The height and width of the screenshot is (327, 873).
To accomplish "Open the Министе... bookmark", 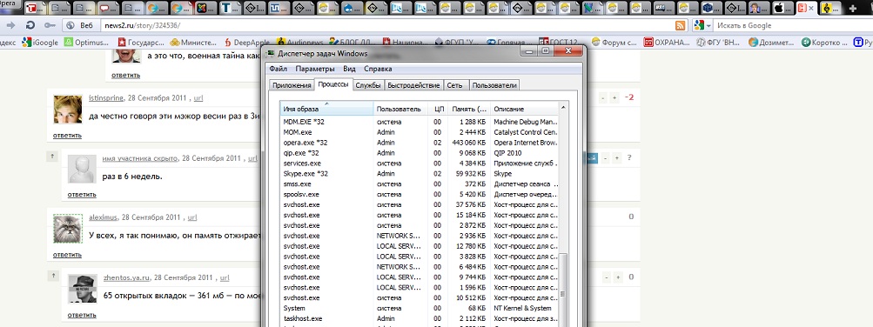I will click(x=193, y=43).
